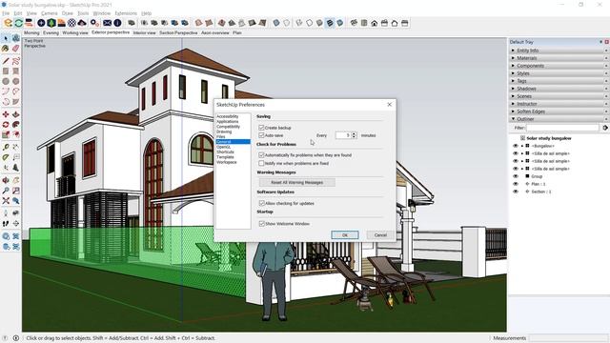The width and height of the screenshot is (610, 343).
Task: Select Shortcuts in preferences category list
Action: (x=225, y=152)
